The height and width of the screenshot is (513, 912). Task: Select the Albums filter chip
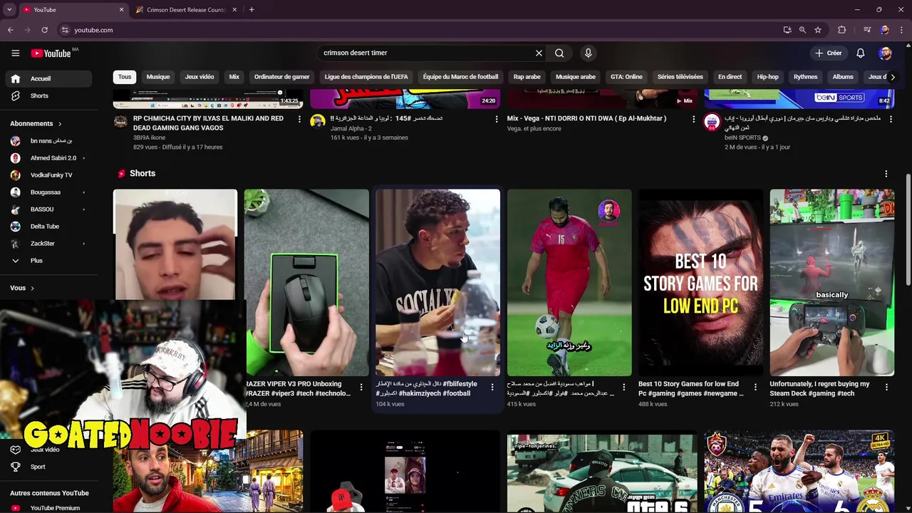(843, 77)
